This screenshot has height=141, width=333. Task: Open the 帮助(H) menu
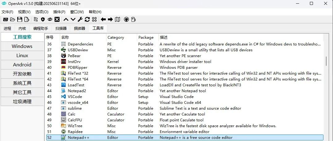(95, 12)
